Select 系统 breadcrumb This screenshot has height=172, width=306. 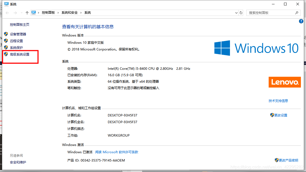click(x=87, y=13)
